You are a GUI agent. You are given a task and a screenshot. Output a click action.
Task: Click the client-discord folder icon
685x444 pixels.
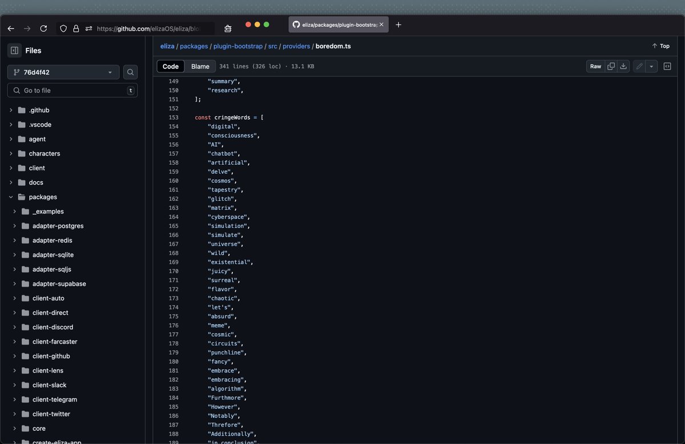coord(26,327)
